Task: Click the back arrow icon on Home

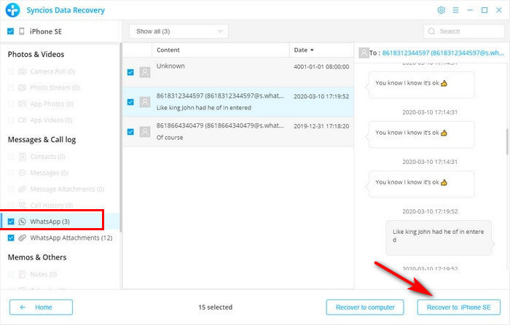Action: [23, 307]
